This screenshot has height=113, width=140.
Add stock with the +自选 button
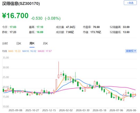(130, 3)
